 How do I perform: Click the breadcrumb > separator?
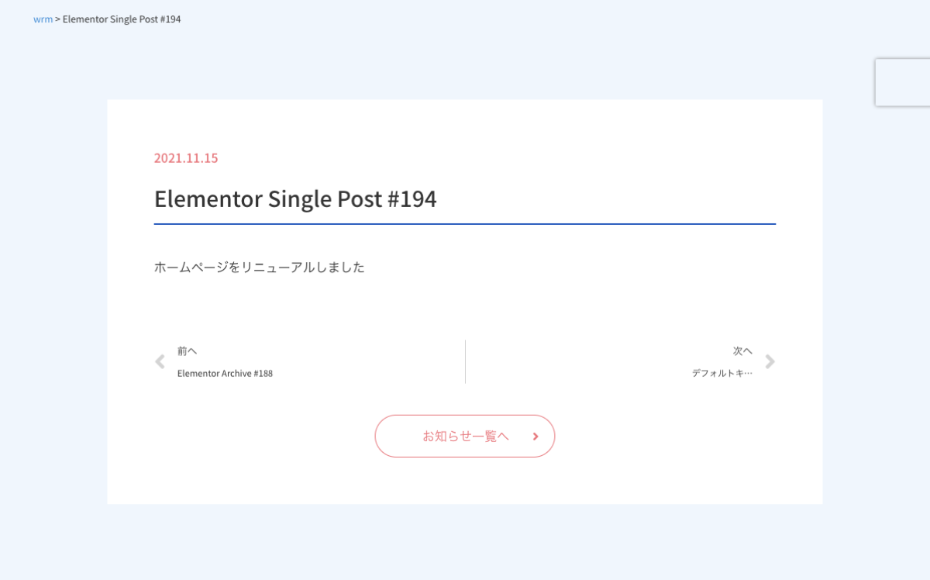click(57, 19)
